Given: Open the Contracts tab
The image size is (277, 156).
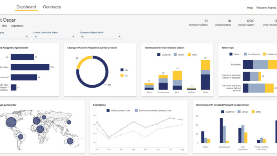Looking at the screenshot, I should click(x=52, y=7).
